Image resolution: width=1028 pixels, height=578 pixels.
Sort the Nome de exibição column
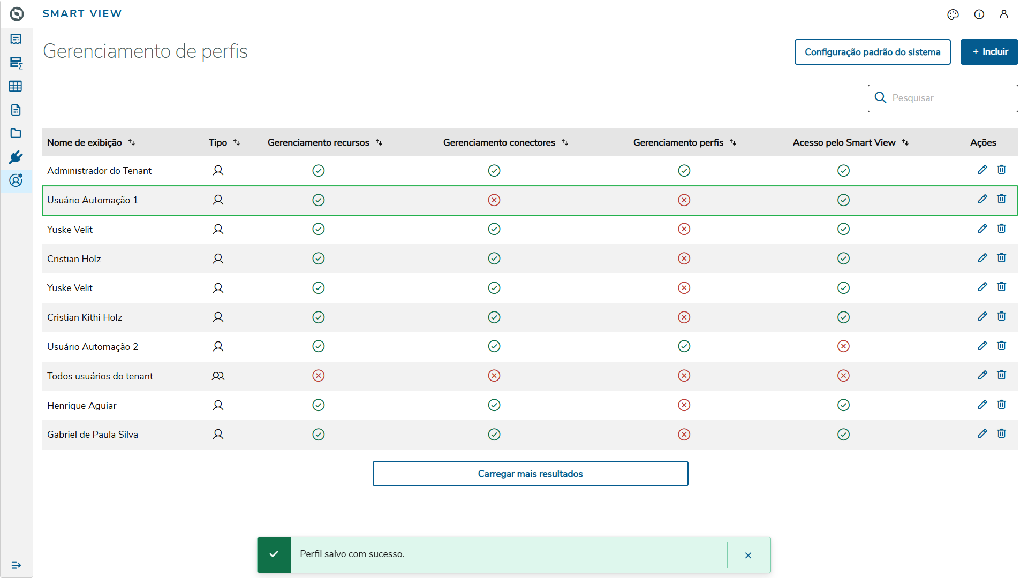132,142
